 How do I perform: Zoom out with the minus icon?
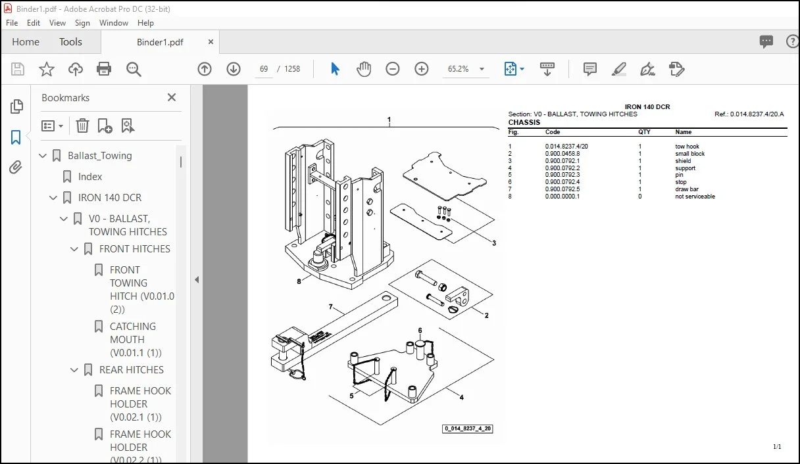point(393,69)
